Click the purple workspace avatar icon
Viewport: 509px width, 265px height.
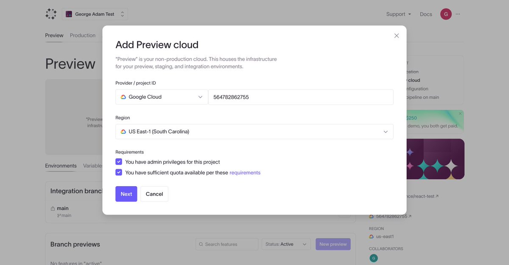[x=69, y=14]
